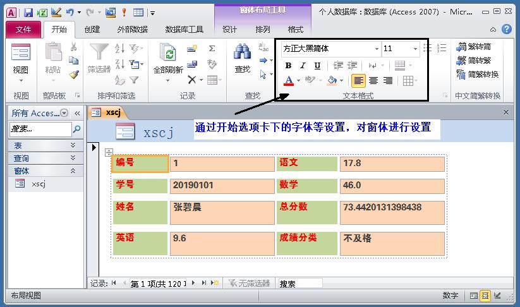Click the Bold formatting icon
Viewport: 520px width, 307px height.
pyautogui.click(x=289, y=66)
